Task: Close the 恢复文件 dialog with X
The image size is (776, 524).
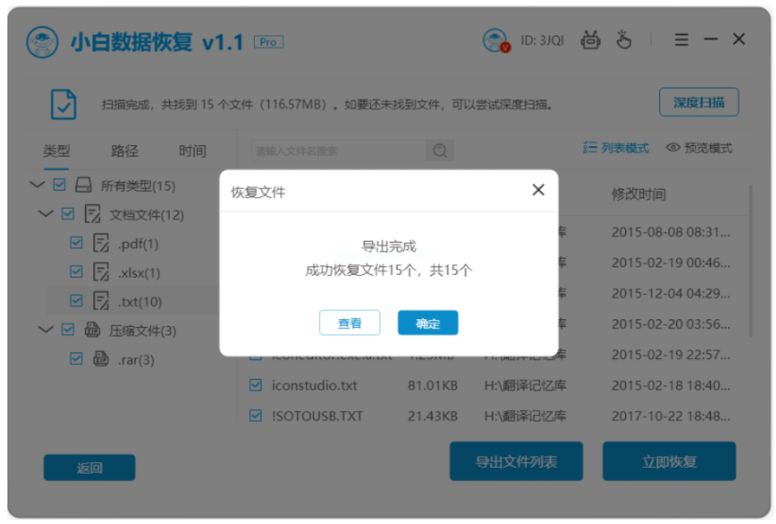Action: (x=538, y=191)
